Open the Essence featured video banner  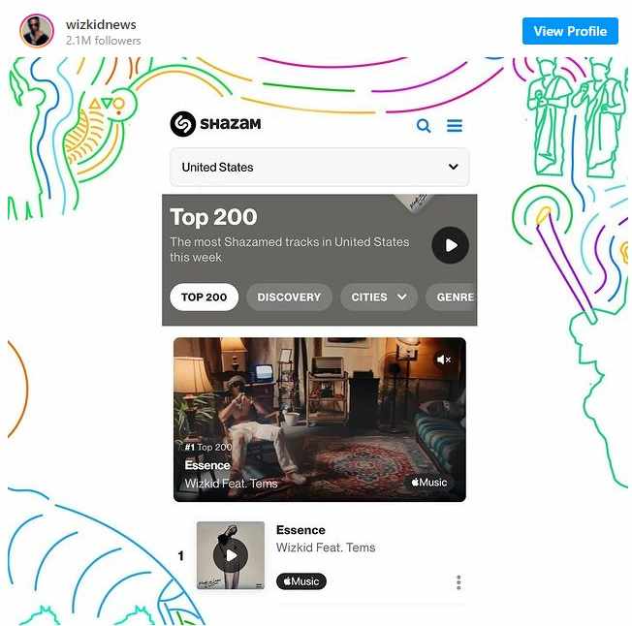(x=320, y=420)
